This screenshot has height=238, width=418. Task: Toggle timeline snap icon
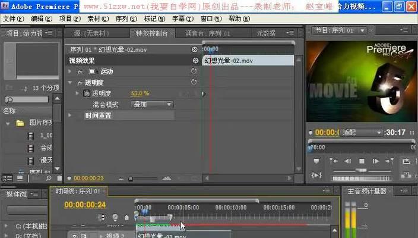[x=102, y=217]
